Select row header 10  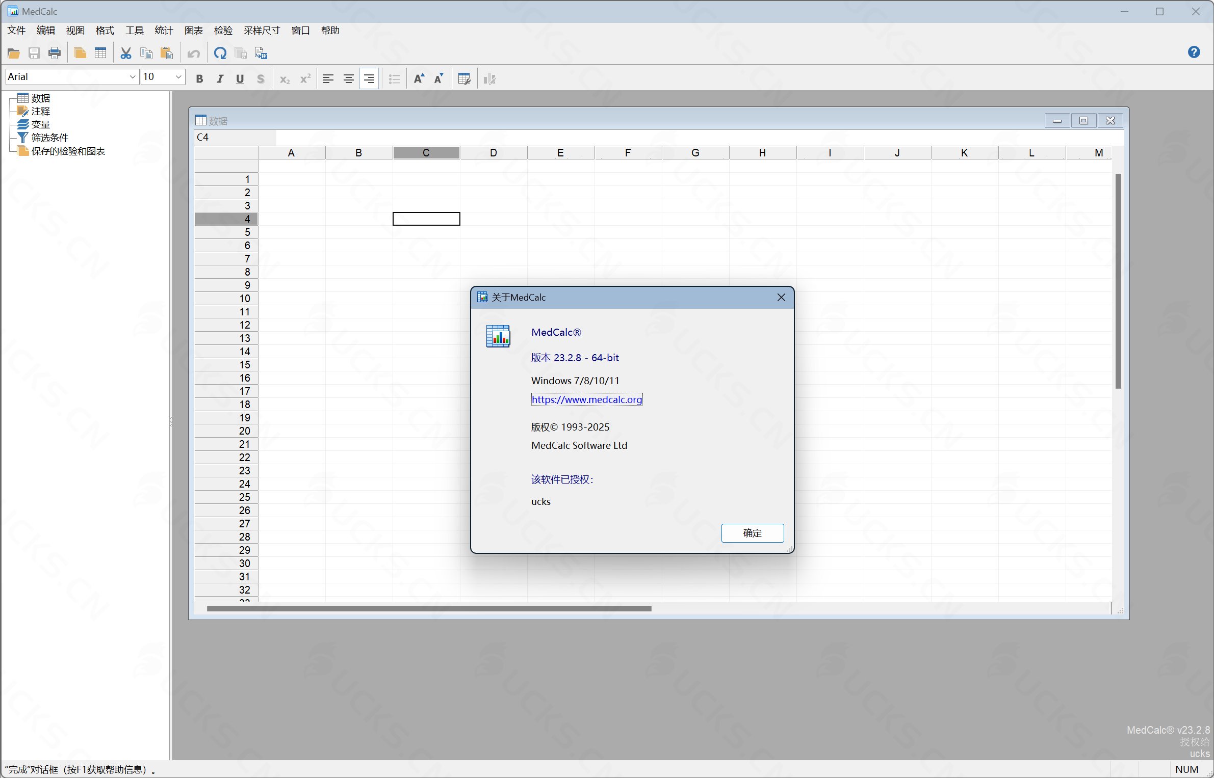coord(226,299)
